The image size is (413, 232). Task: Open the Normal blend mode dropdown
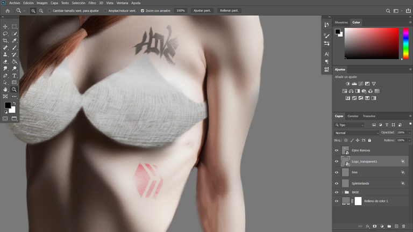tap(357, 133)
